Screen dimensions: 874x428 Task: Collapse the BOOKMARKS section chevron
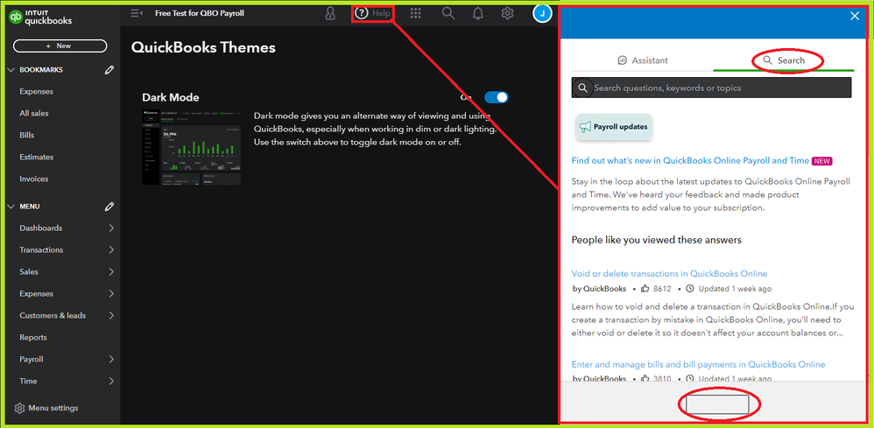point(11,70)
